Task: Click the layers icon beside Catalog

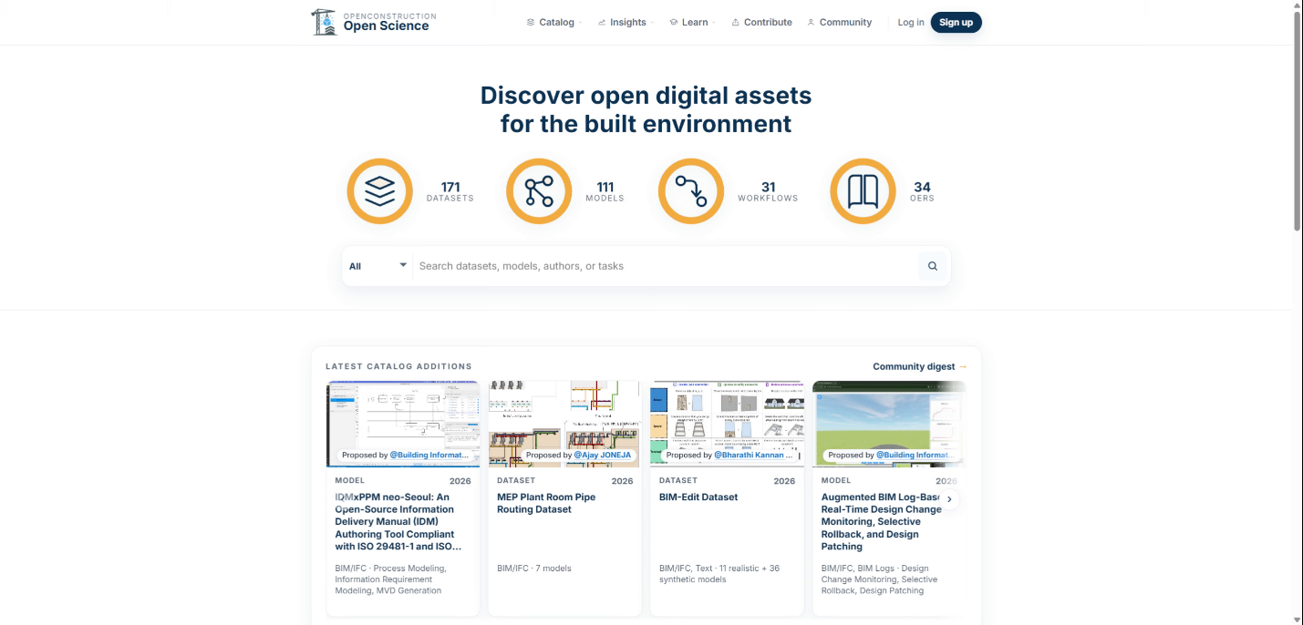Action: (x=531, y=23)
